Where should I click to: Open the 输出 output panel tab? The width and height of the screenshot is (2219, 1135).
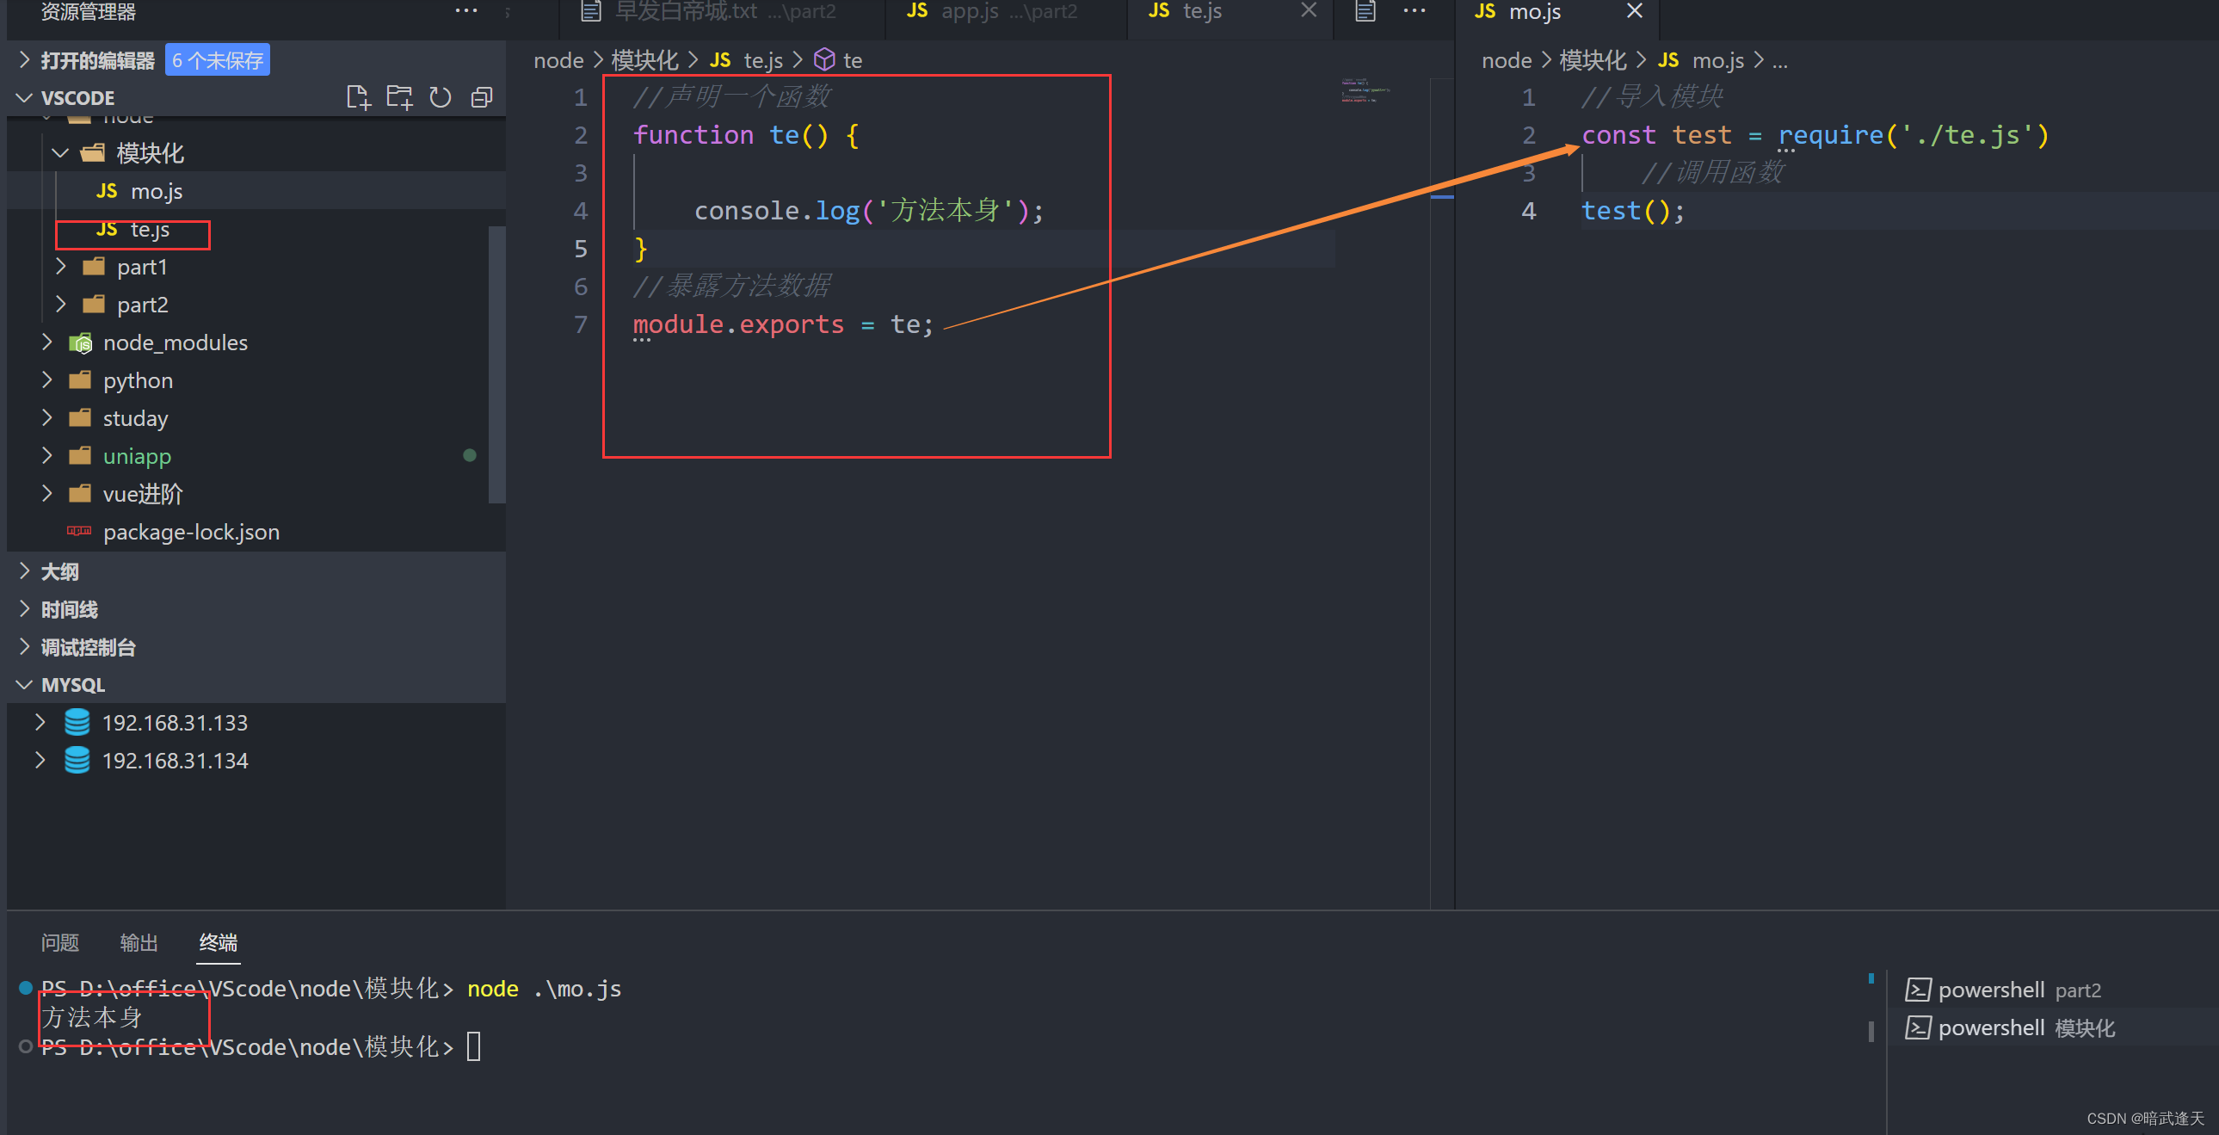(x=139, y=942)
